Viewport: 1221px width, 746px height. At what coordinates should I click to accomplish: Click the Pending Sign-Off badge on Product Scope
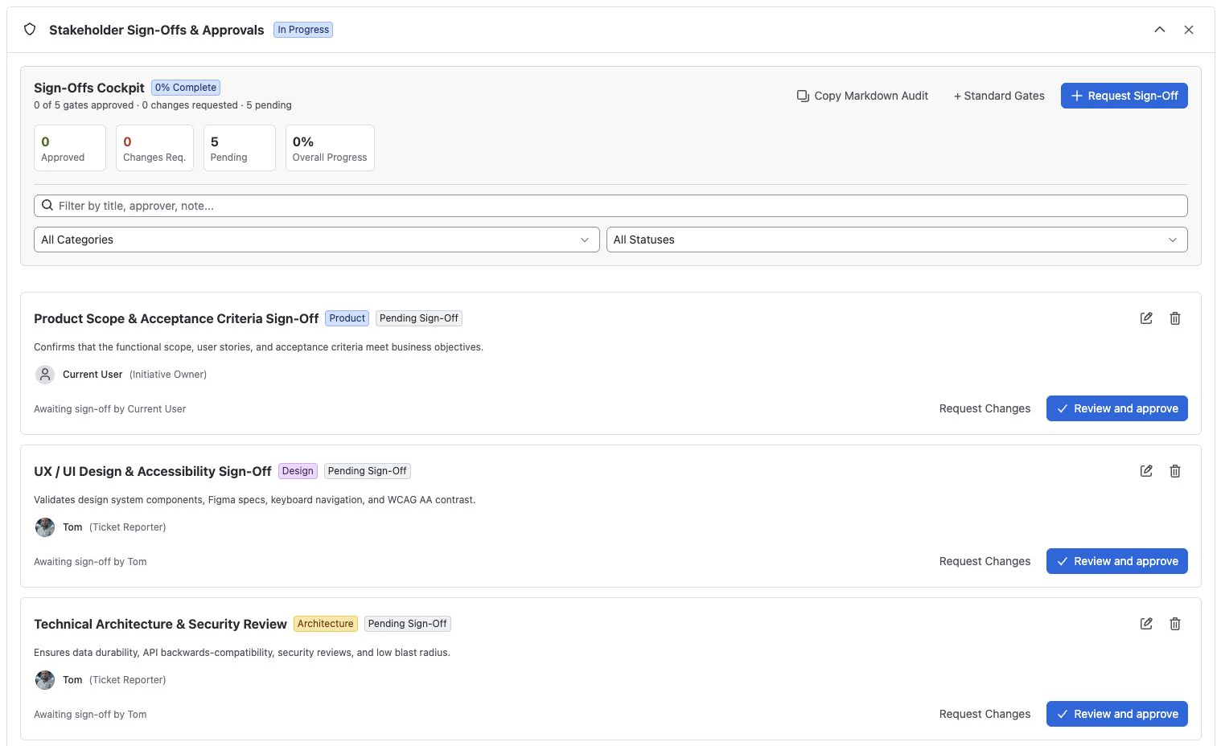click(x=419, y=318)
